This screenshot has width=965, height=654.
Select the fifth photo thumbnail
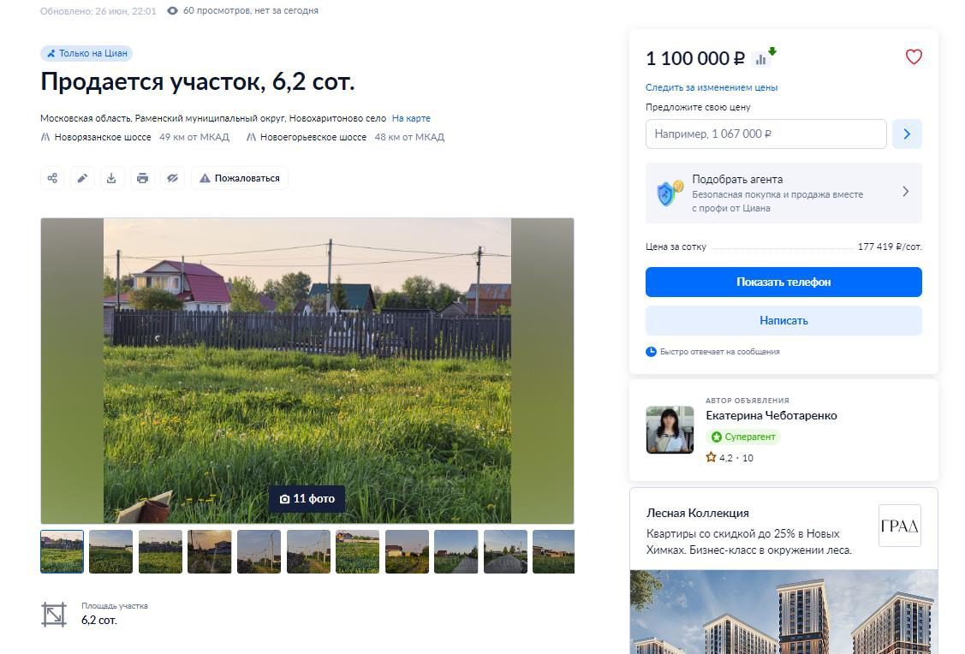pyautogui.click(x=259, y=552)
